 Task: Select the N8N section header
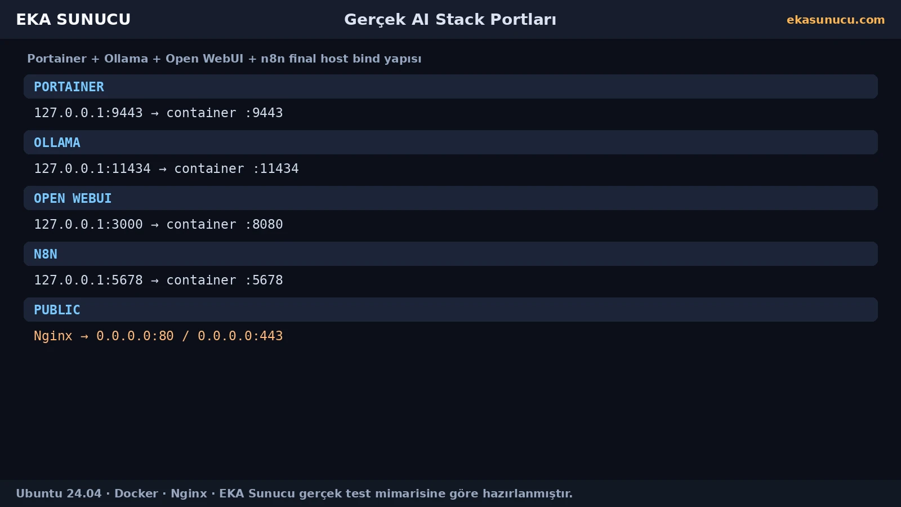point(450,254)
